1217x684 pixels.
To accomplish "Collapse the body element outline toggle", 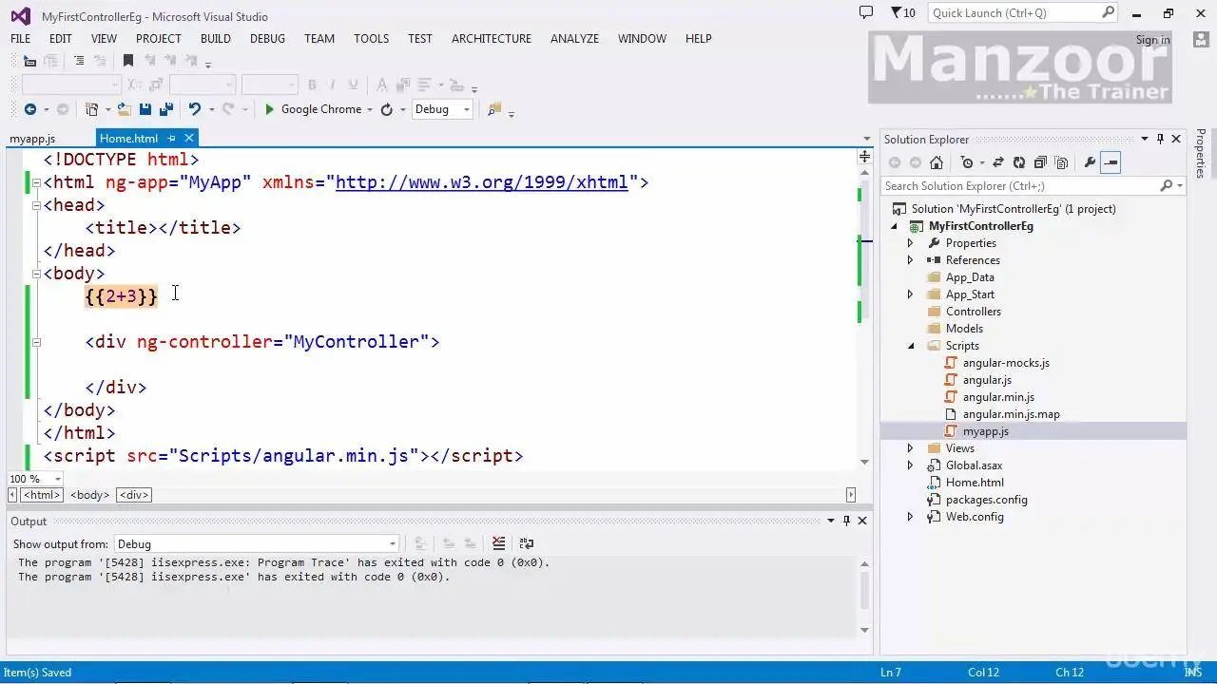I will pyautogui.click(x=36, y=274).
